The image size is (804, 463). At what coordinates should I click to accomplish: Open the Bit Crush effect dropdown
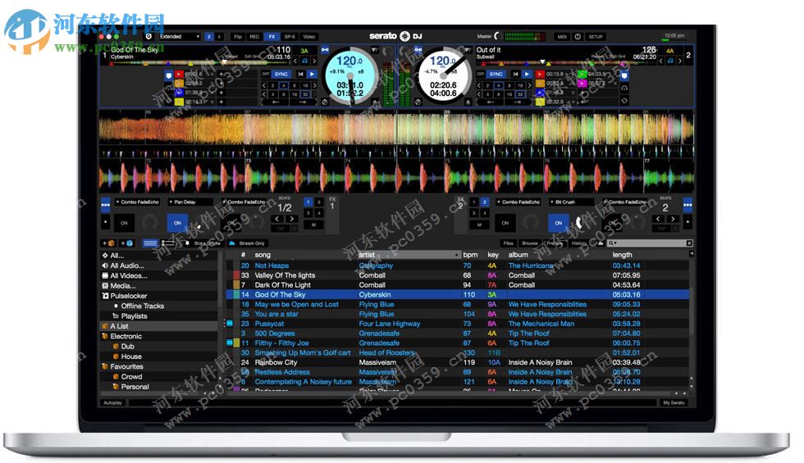pyautogui.click(x=571, y=202)
